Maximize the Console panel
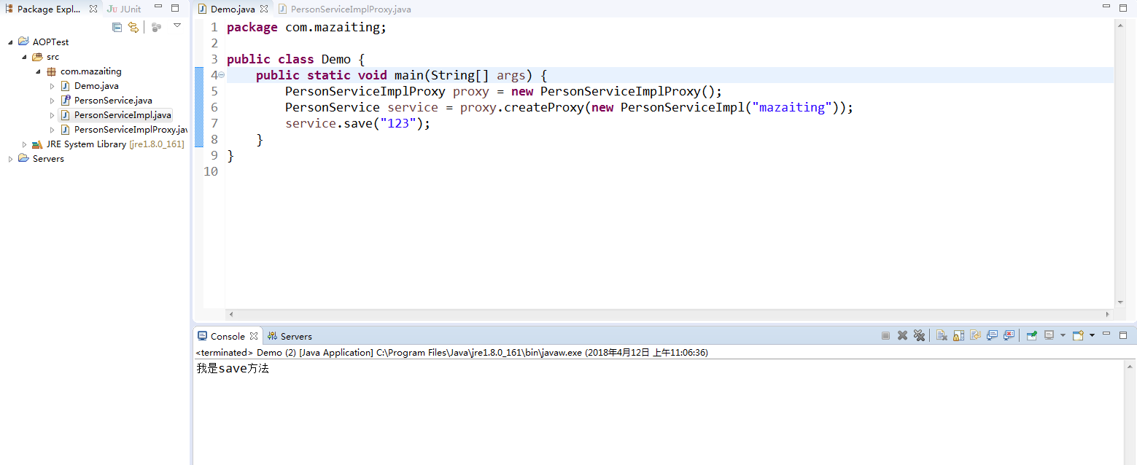The width and height of the screenshot is (1137, 465). [1124, 335]
